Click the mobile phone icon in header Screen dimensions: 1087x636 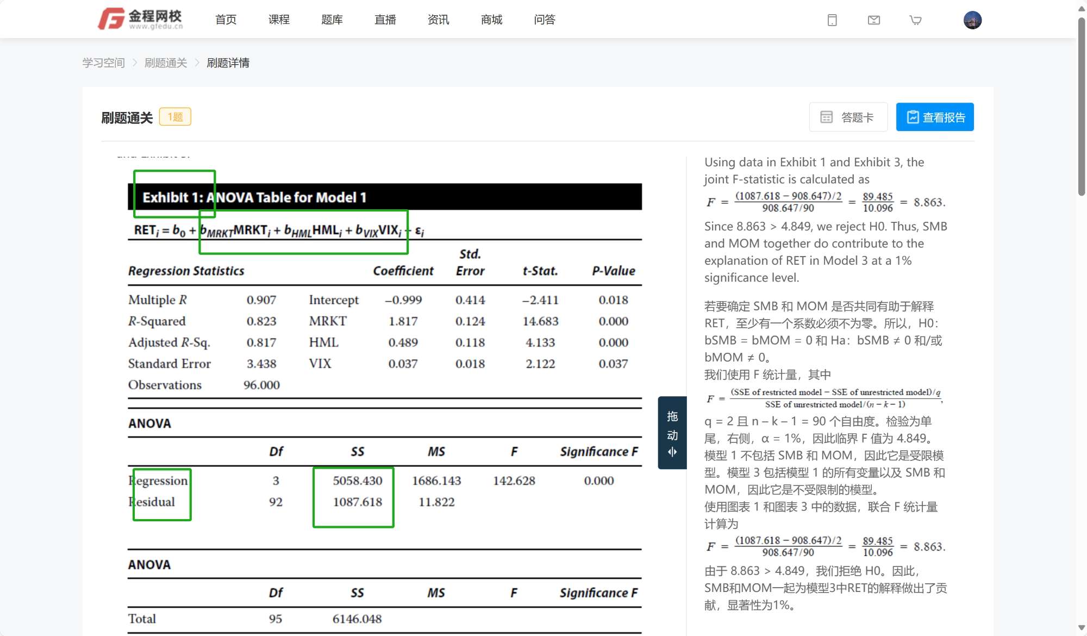832,20
